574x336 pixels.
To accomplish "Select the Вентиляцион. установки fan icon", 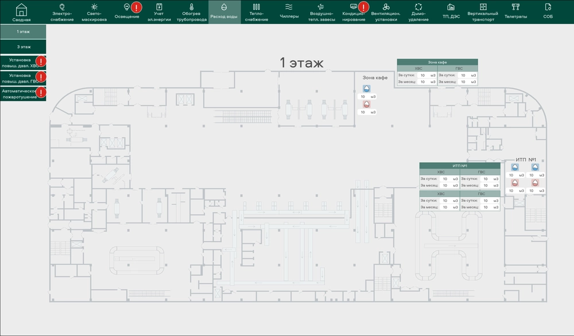I will click(385, 7).
